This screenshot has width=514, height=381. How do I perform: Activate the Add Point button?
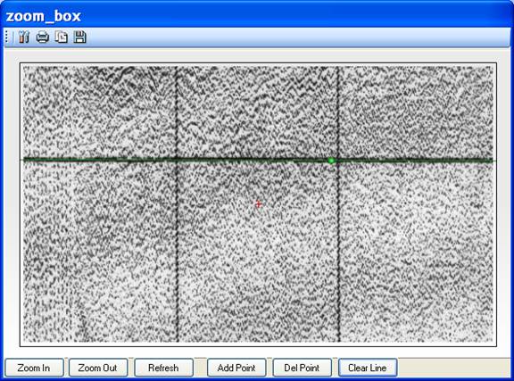236,368
